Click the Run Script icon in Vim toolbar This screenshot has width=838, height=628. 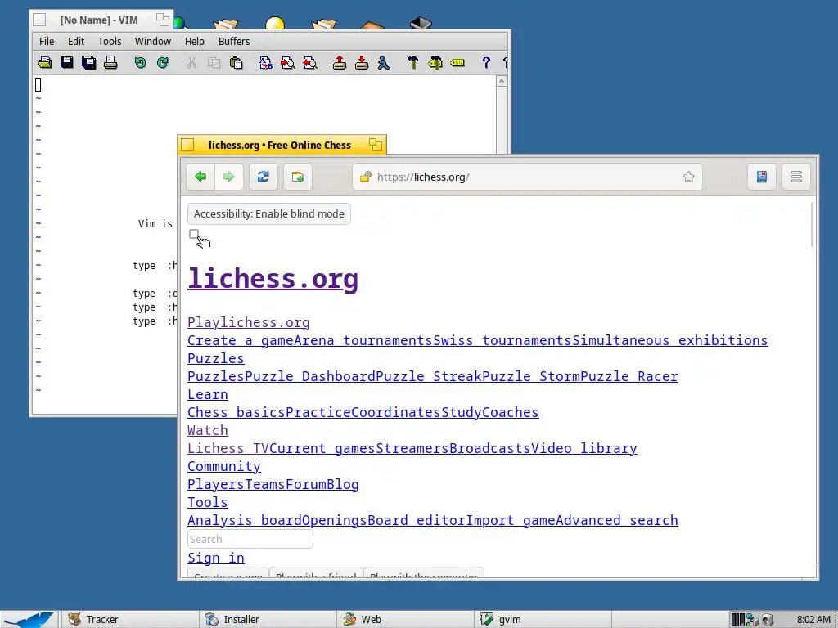pyautogui.click(x=383, y=63)
